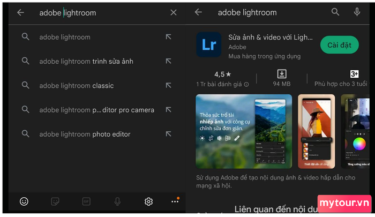Open the Lightroom Lr app icon
375x217 pixels.
tap(209, 44)
